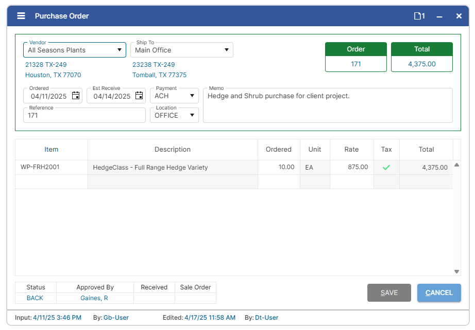
Task: Open the Vendor dropdown showing All Seasons Plants
Action: pyautogui.click(x=120, y=50)
